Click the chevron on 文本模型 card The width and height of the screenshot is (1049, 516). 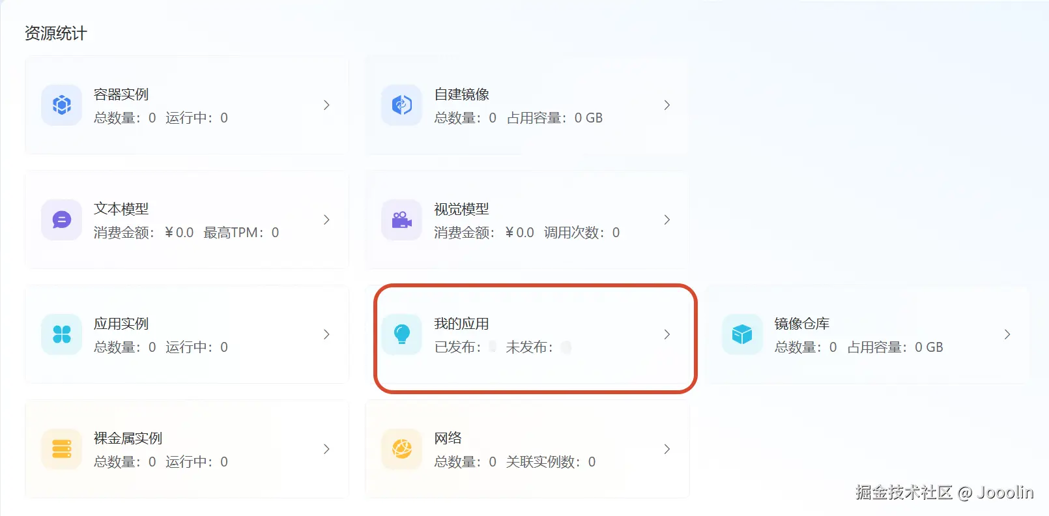tap(326, 220)
